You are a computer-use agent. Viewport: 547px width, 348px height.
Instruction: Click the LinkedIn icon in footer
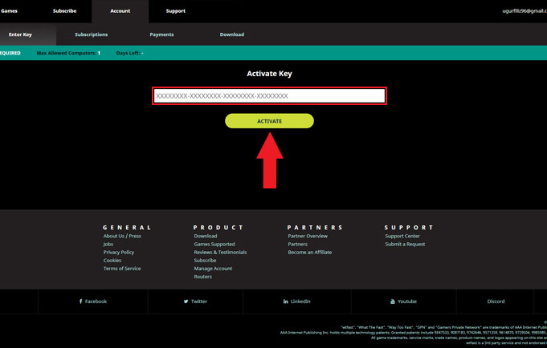286,301
